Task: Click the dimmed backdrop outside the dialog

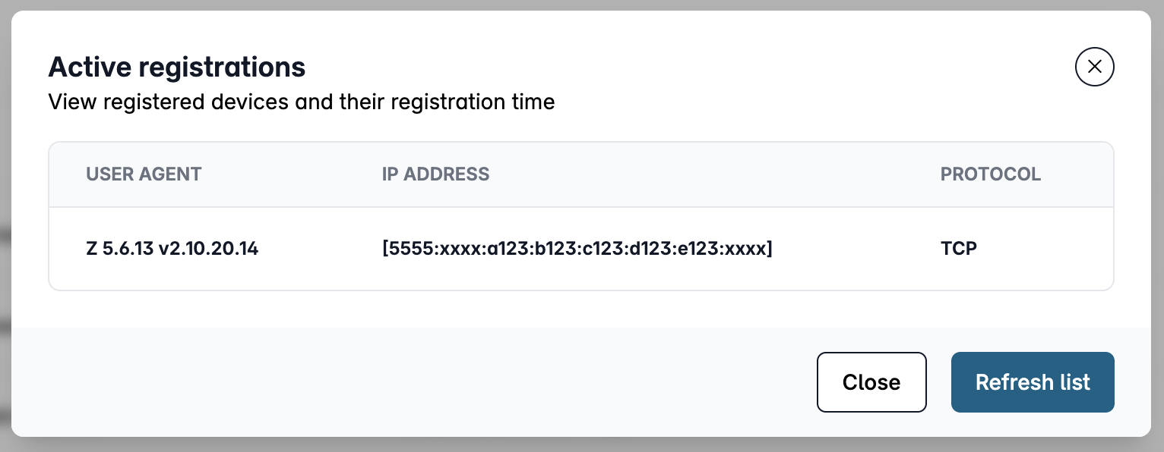Action: (5, 228)
